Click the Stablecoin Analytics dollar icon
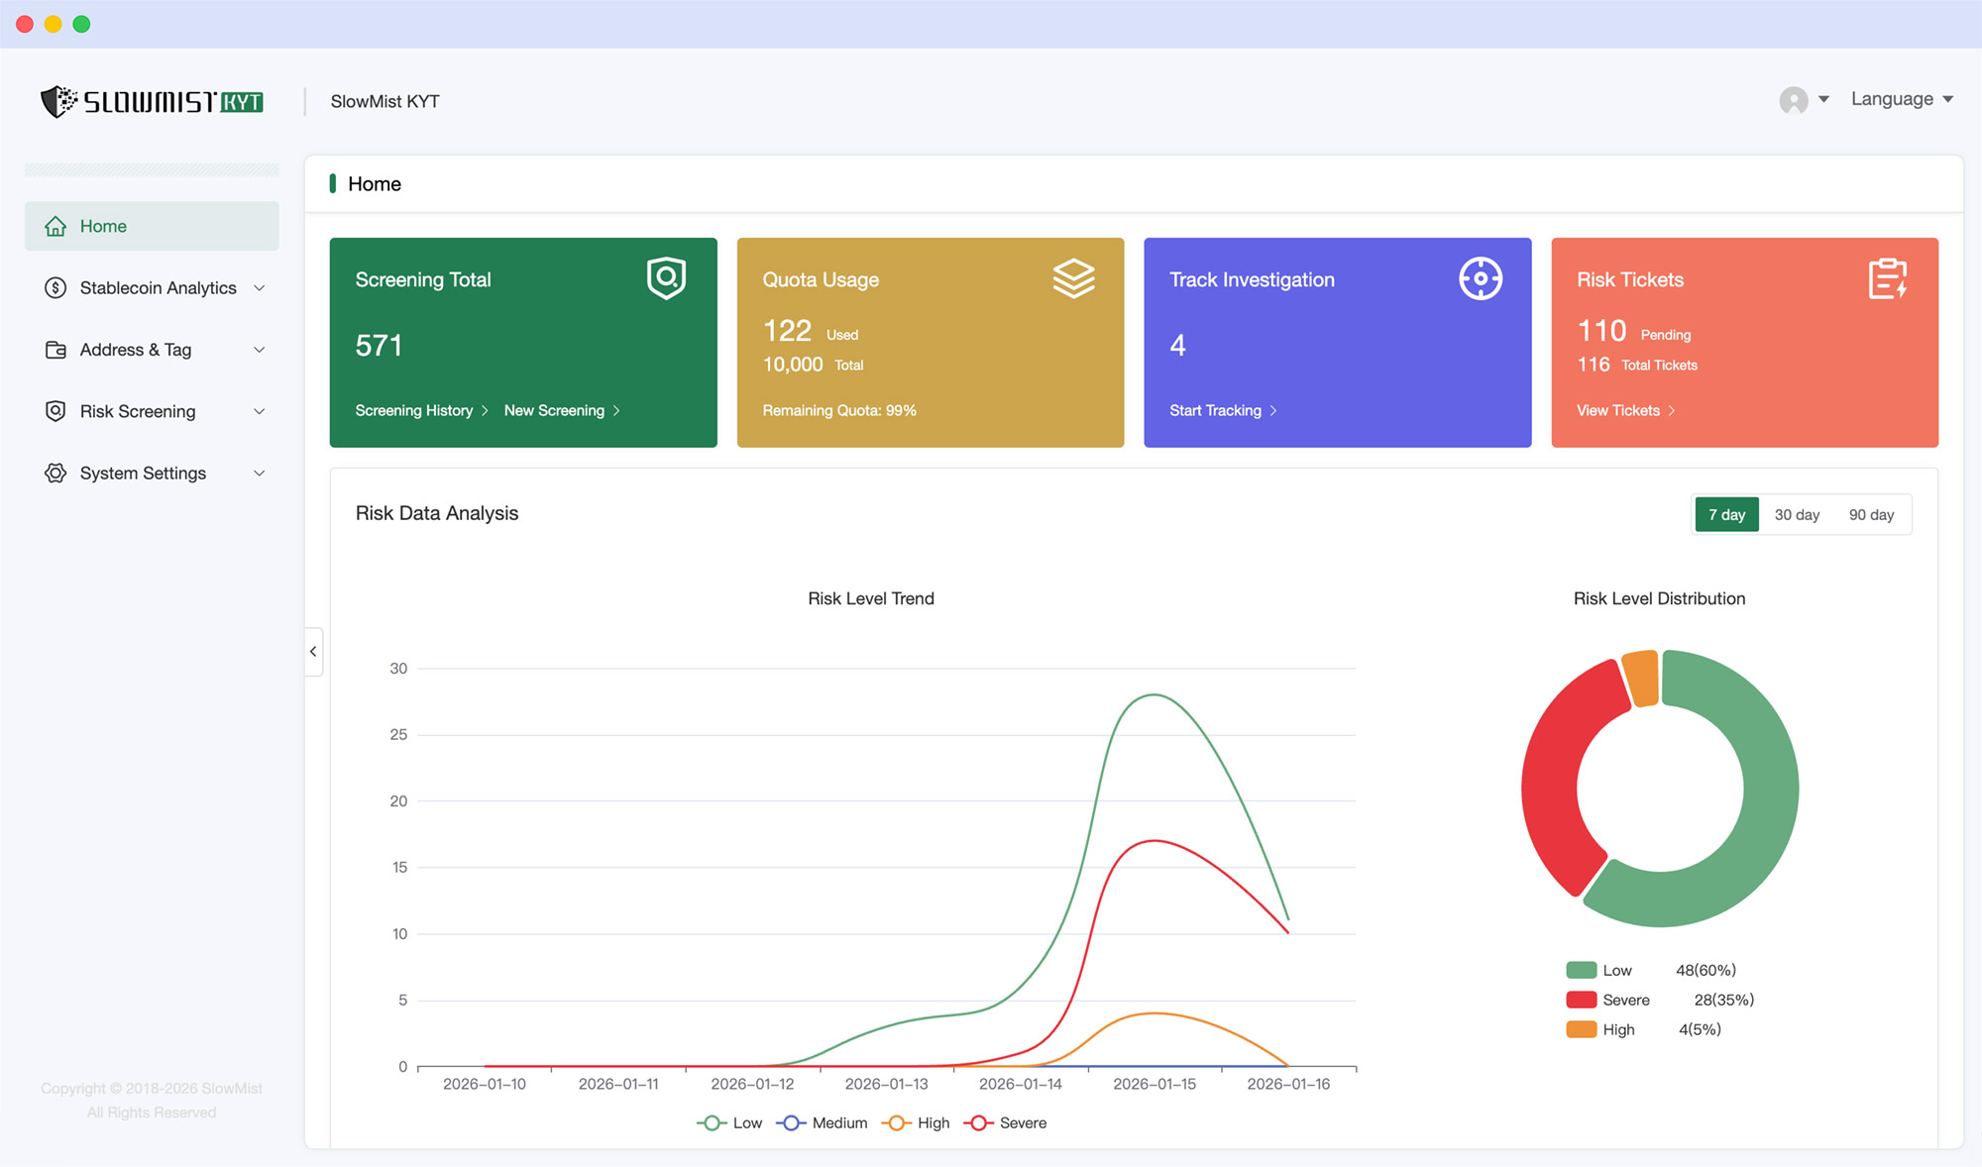 (55, 288)
